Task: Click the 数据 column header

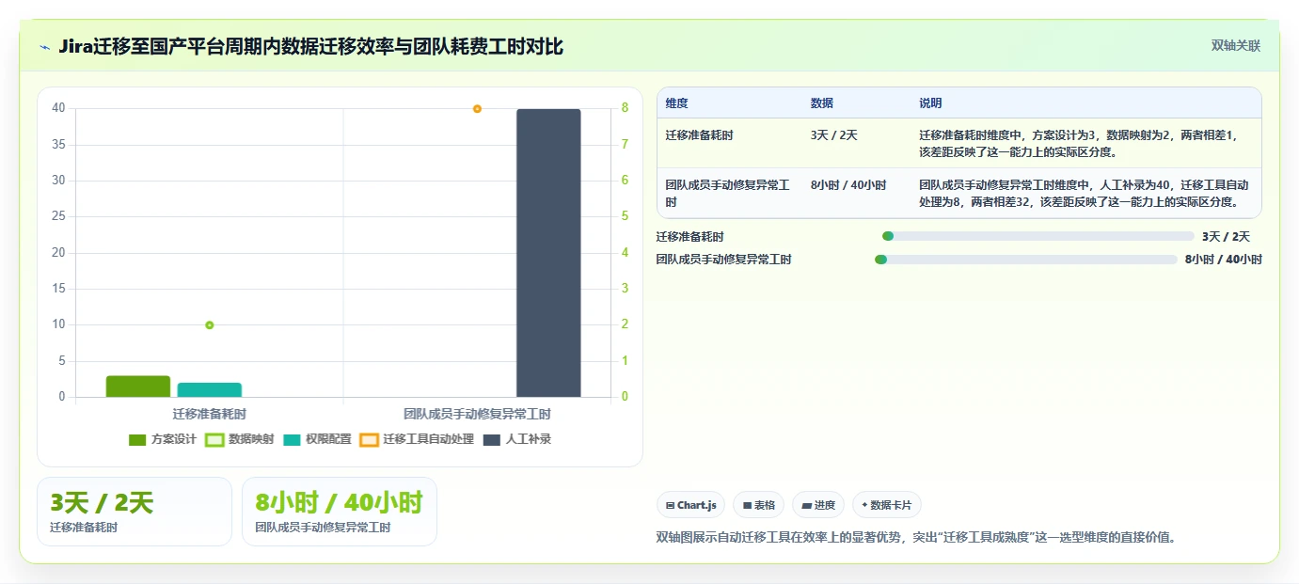Action: coord(821,103)
